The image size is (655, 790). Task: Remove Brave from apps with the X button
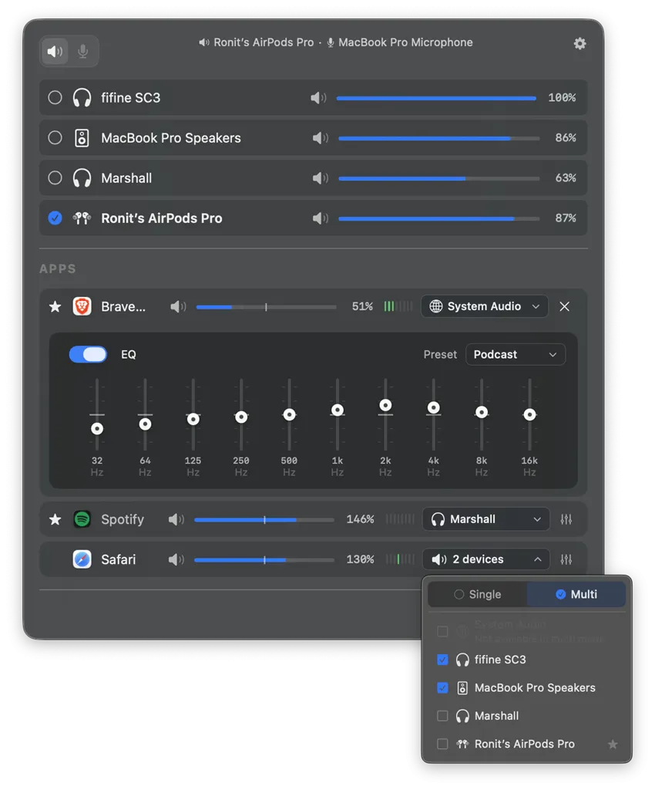[564, 306]
